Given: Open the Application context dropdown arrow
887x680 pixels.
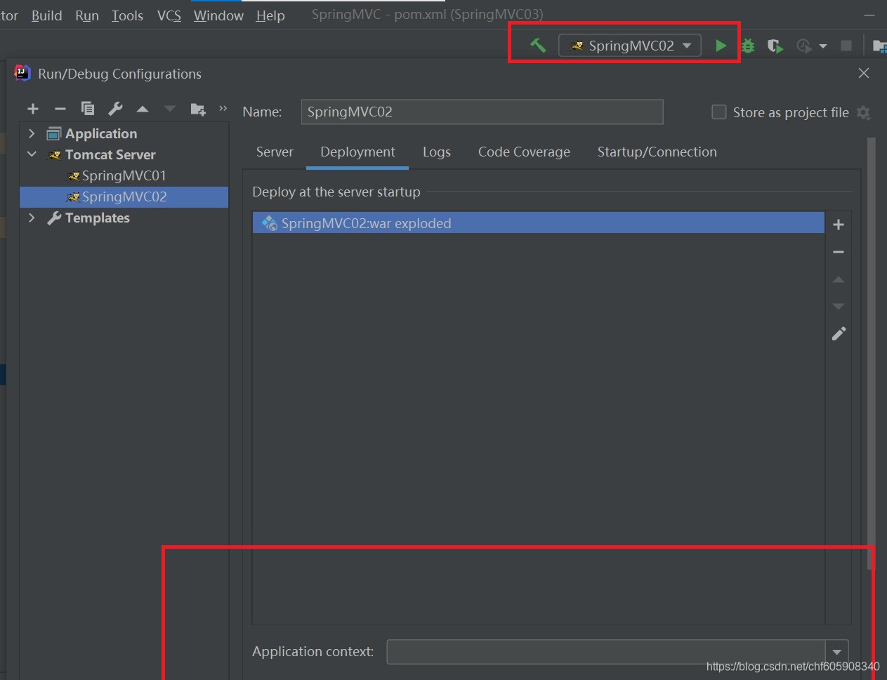Looking at the screenshot, I should point(837,652).
